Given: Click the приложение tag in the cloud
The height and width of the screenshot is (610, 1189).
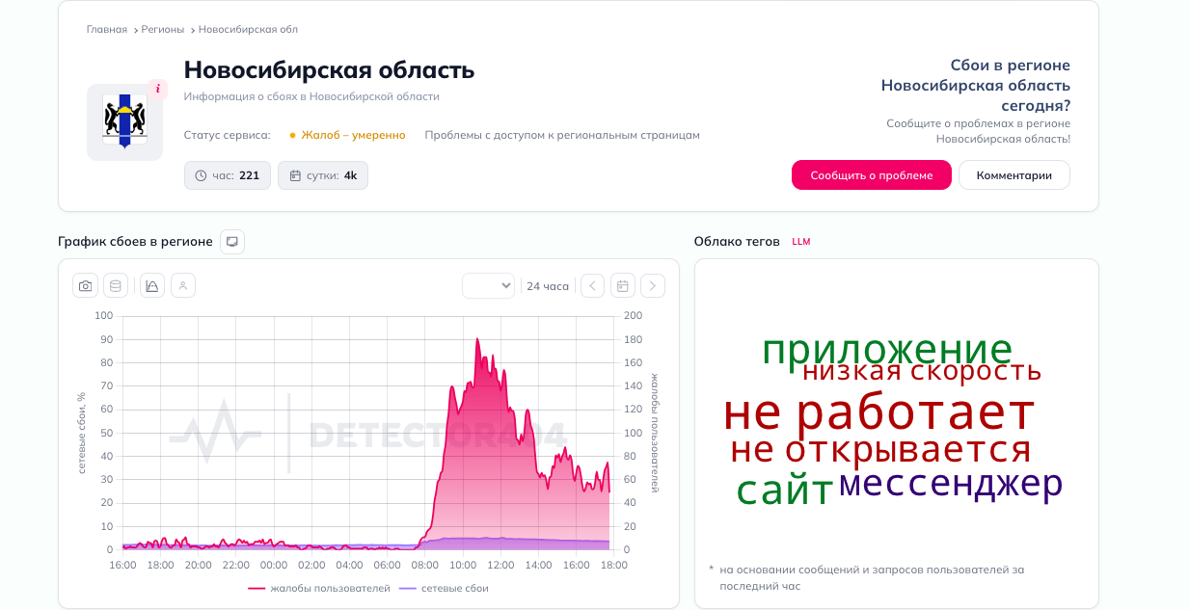Looking at the screenshot, I should point(887,350).
